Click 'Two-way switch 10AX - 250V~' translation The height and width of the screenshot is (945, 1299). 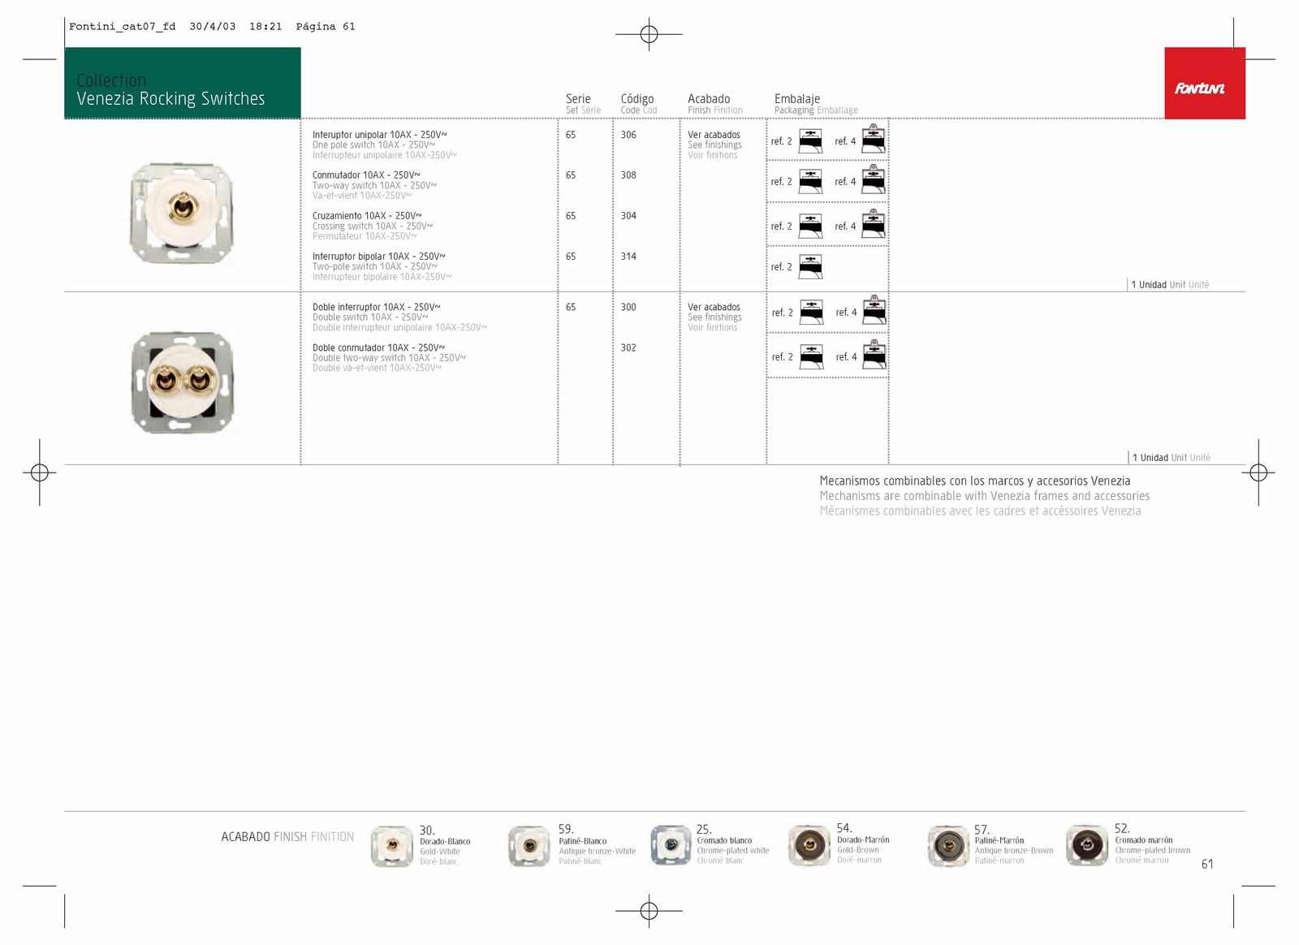(x=374, y=186)
